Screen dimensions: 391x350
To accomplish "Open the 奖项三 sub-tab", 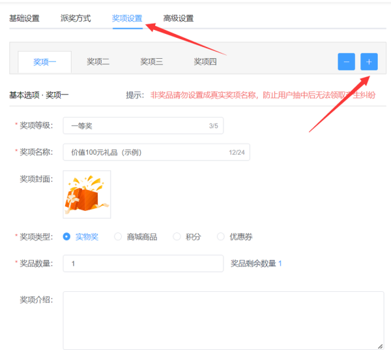I will 151,61.
